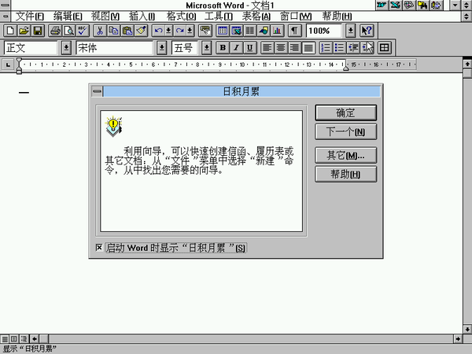Launch Excel from the Office Manager toolbar
This screenshot has height=354, width=472.
coord(395,6)
